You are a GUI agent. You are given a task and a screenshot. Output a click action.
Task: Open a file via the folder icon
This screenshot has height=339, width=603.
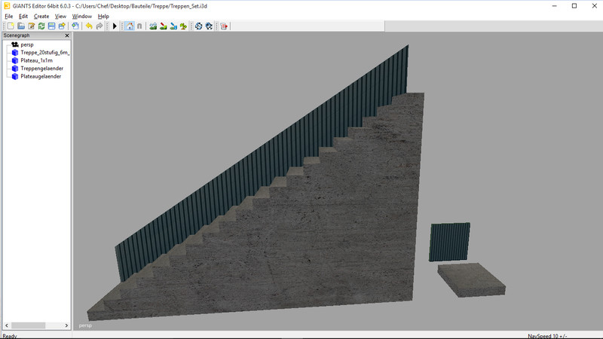coord(21,26)
